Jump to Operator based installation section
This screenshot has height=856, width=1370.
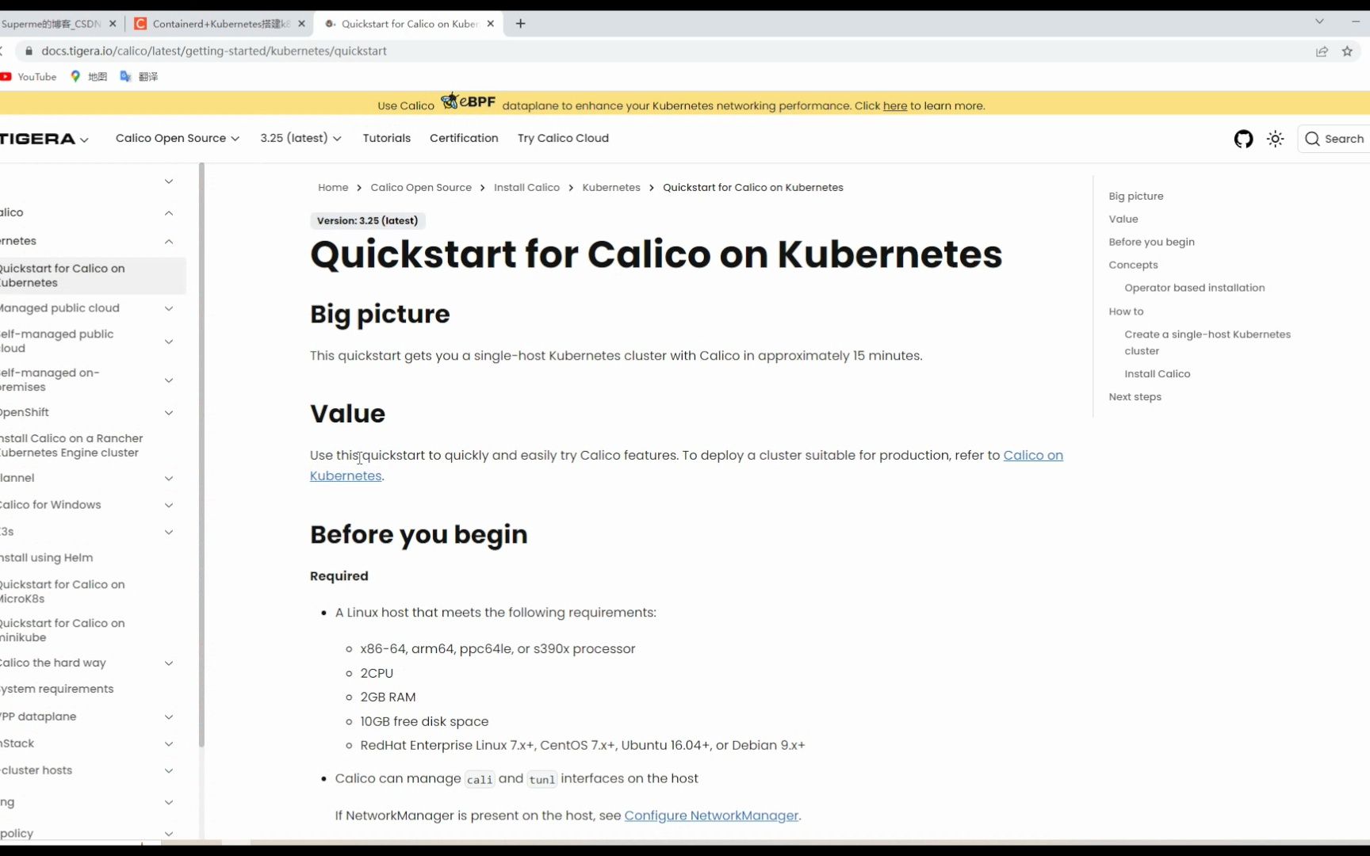(1195, 288)
